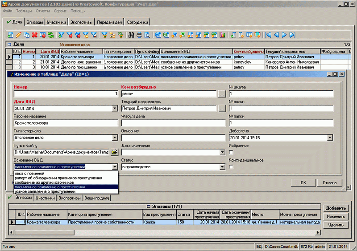Browse for file with the folder icon
357x251 pixels.
click(x=114, y=152)
